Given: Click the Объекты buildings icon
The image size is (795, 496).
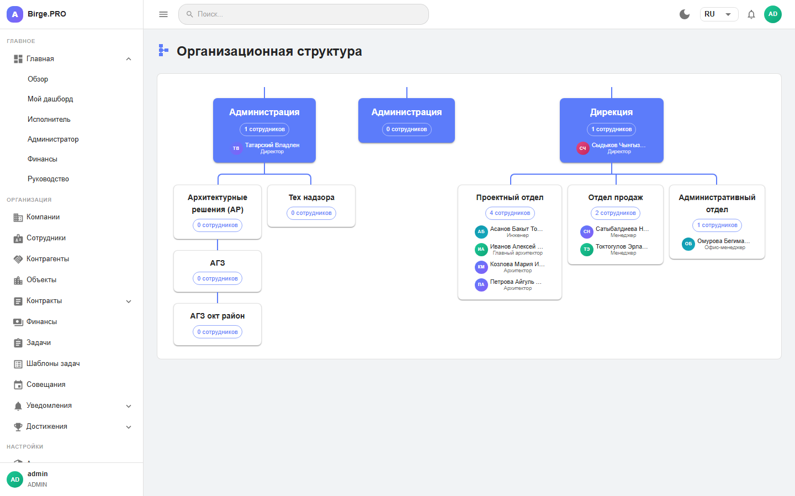Looking at the screenshot, I should click(17, 279).
